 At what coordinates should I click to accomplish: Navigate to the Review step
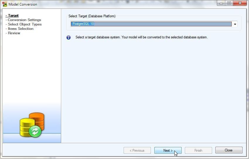point(14,33)
